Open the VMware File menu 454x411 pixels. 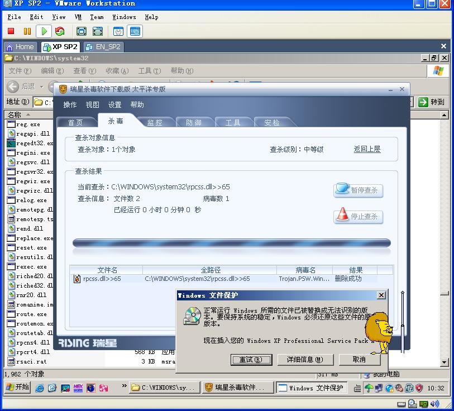coord(14,17)
